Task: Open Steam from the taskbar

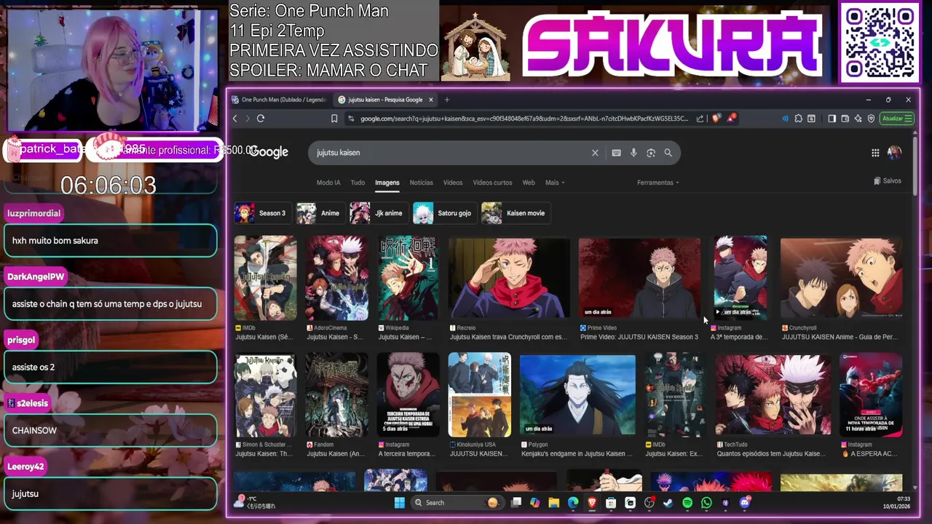Action: click(x=668, y=503)
